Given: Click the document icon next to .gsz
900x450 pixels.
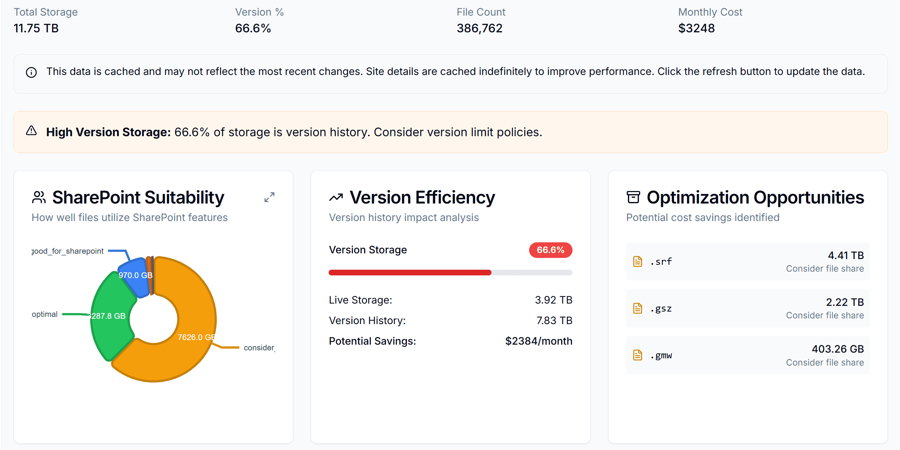Looking at the screenshot, I should click(x=638, y=308).
